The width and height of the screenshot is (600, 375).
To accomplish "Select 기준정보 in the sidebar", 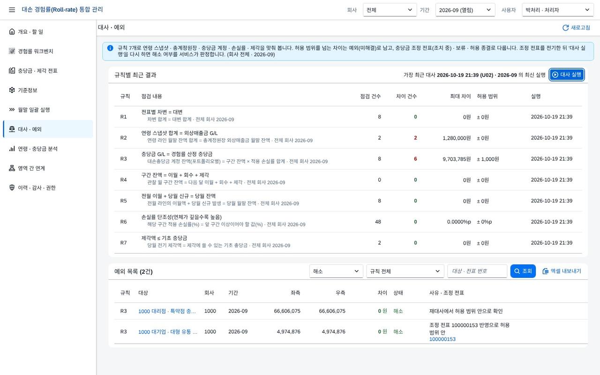I will tap(48, 90).
